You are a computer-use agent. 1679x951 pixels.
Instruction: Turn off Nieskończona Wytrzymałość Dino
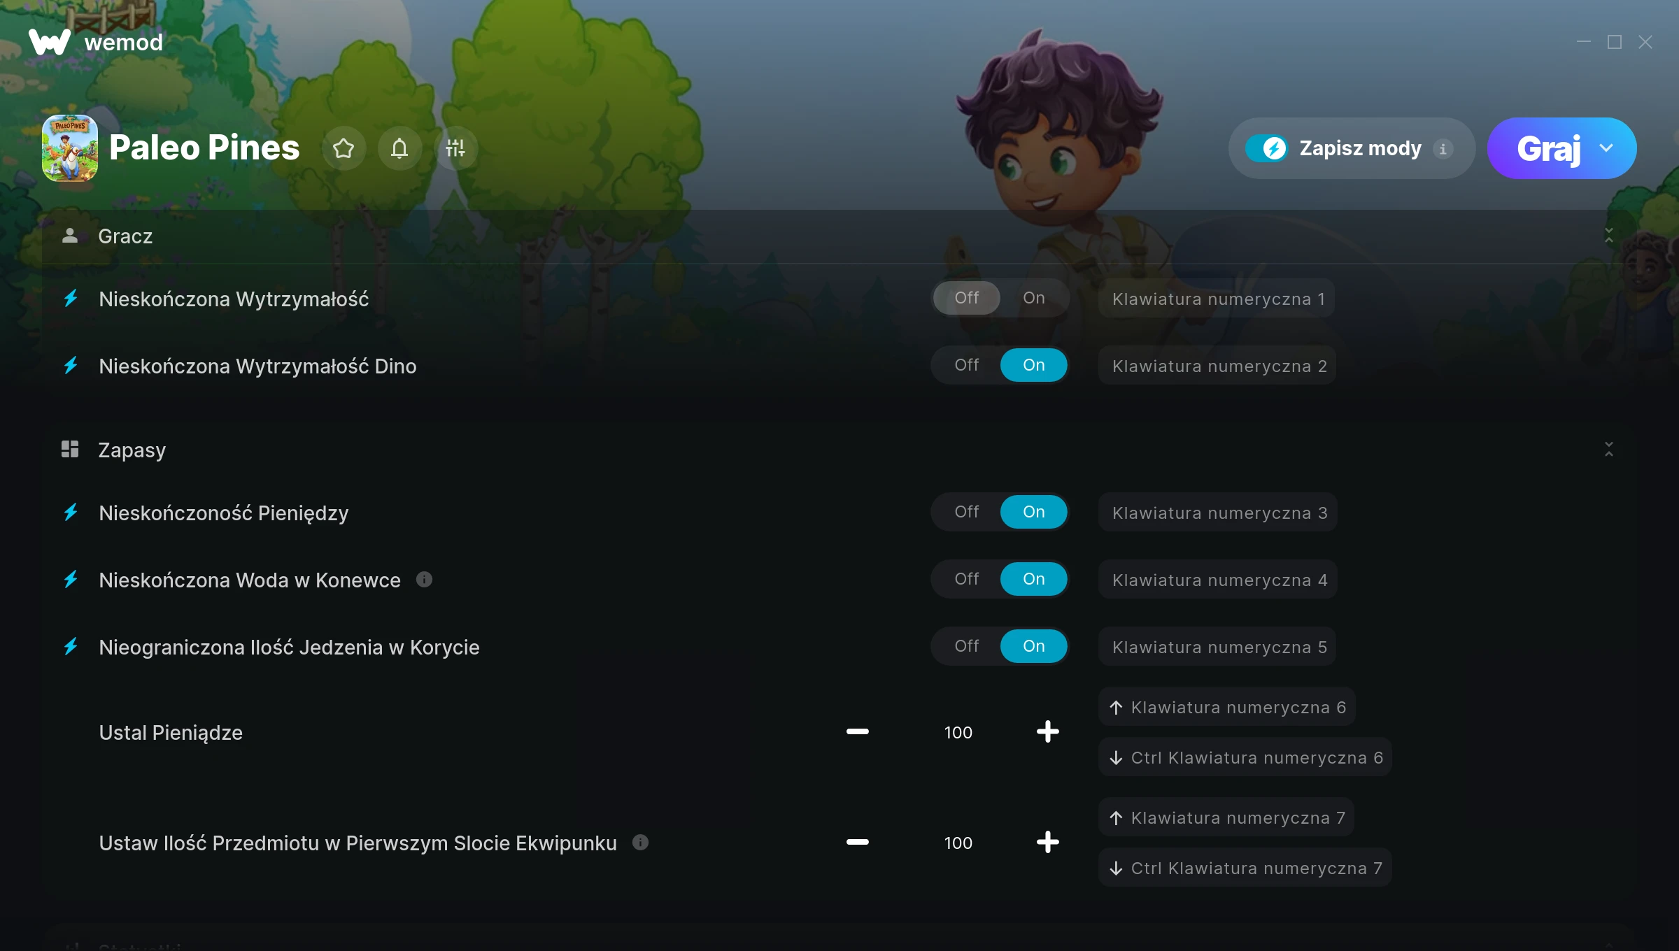pos(966,365)
